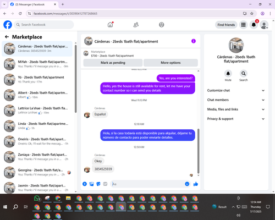Expand the Chat members section
The width and height of the screenshot is (275, 220).
(x=236, y=100)
